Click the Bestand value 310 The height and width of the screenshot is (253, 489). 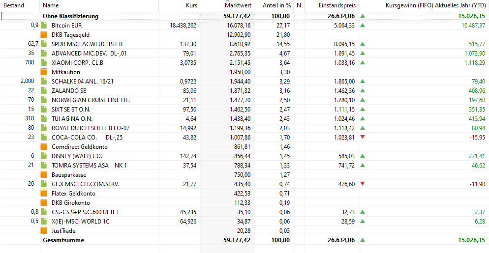pos(30,119)
